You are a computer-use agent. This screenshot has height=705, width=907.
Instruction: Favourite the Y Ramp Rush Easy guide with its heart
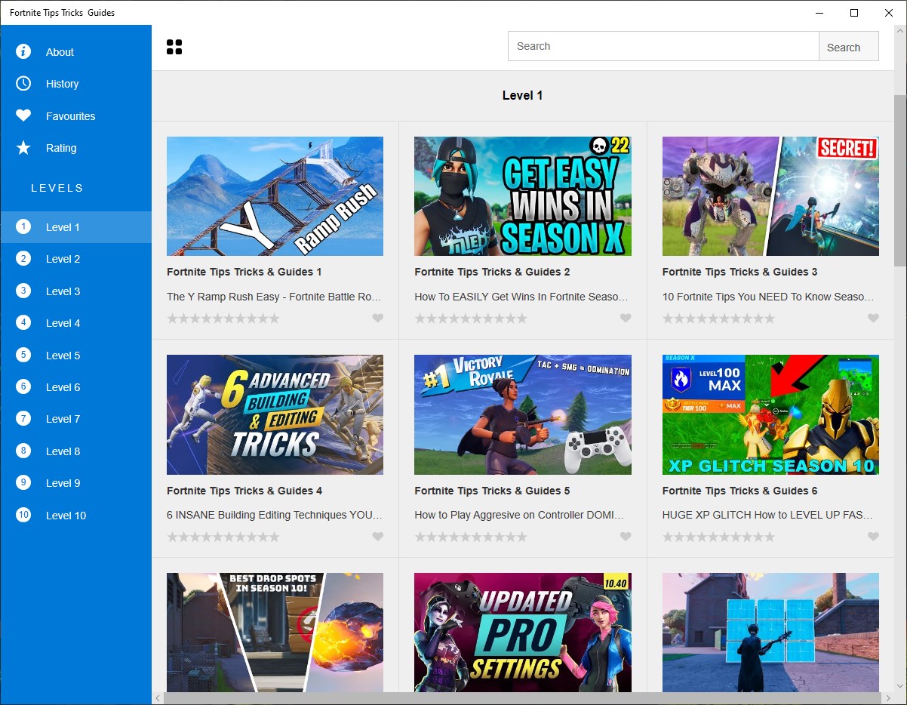pyautogui.click(x=378, y=319)
